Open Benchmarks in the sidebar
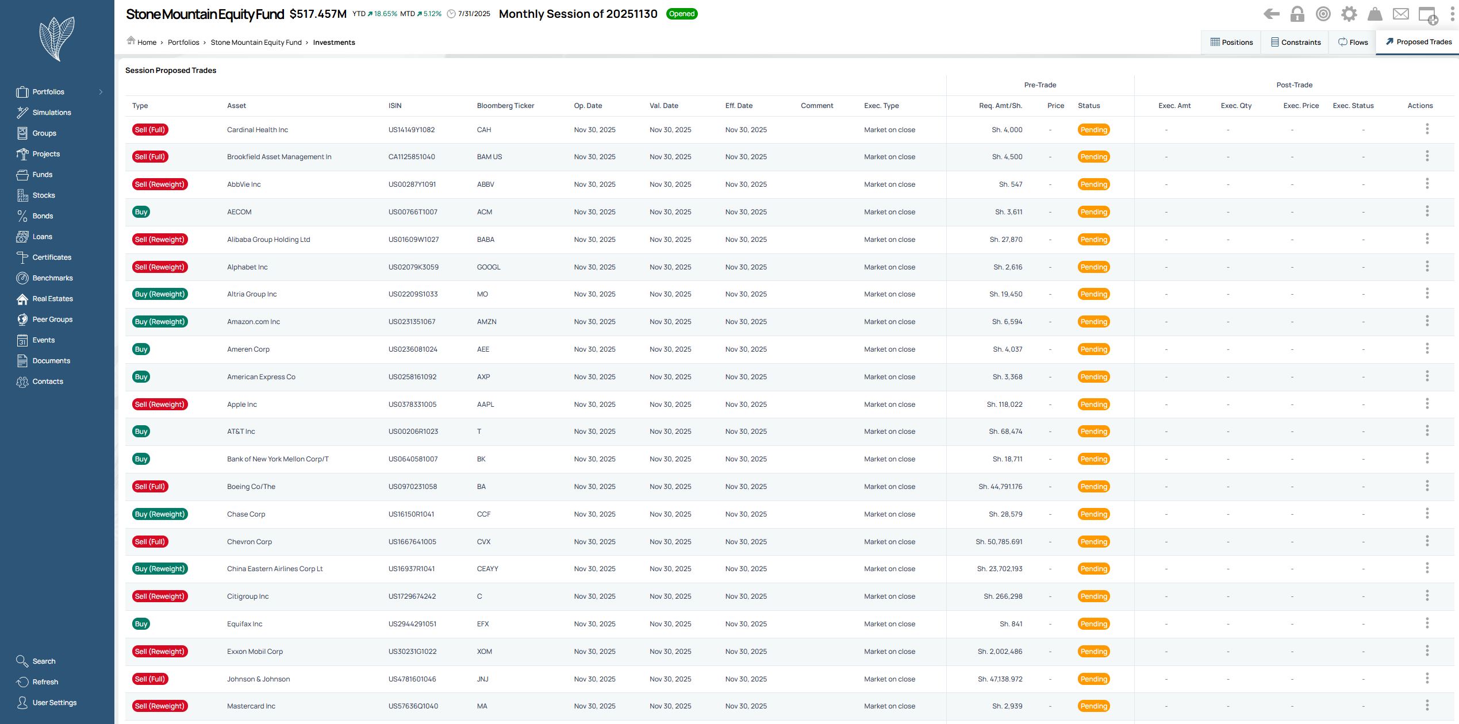 [52, 278]
